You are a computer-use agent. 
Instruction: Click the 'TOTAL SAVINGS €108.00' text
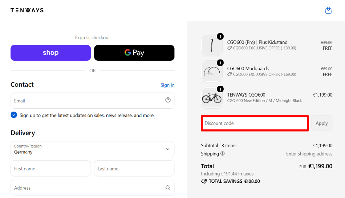pyautogui.click(x=234, y=181)
